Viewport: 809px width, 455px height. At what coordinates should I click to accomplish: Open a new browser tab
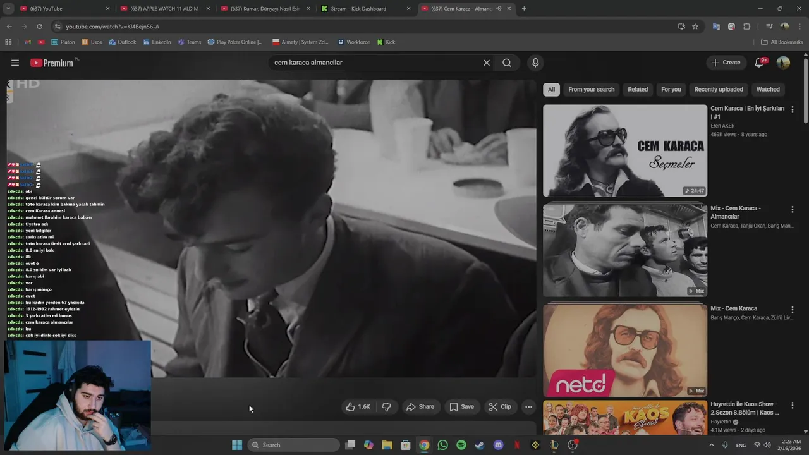point(524,9)
